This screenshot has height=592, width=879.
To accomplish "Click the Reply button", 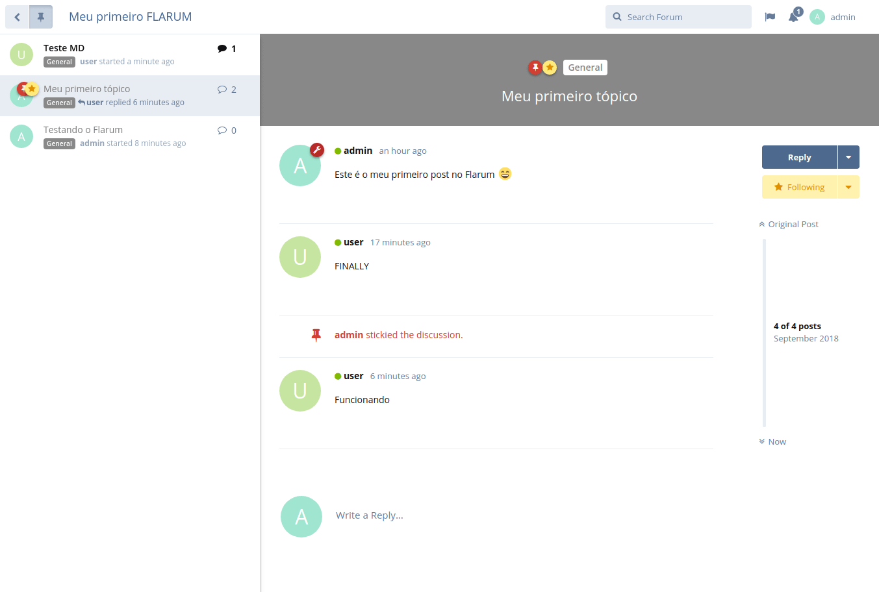I will tap(800, 157).
